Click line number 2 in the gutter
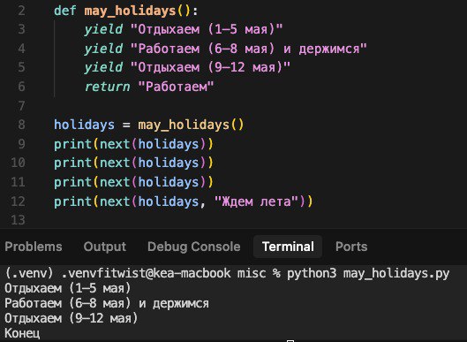This screenshot has width=467, height=342. click(21, 11)
